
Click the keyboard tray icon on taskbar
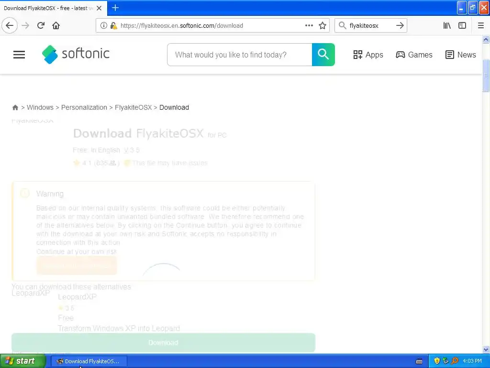(419, 361)
